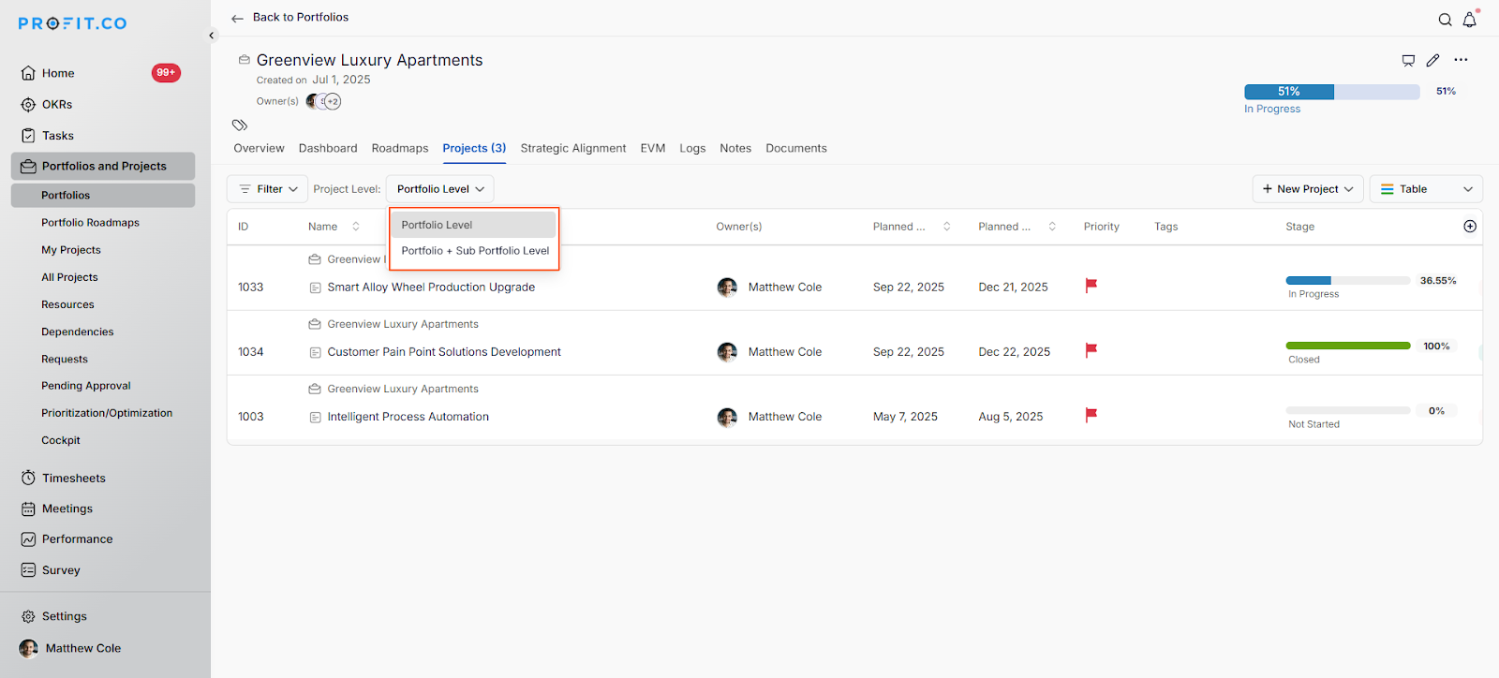Image resolution: width=1499 pixels, height=678 pixels.
Task: Expand the Filter dropdown
Action: (x=268, y=189)
